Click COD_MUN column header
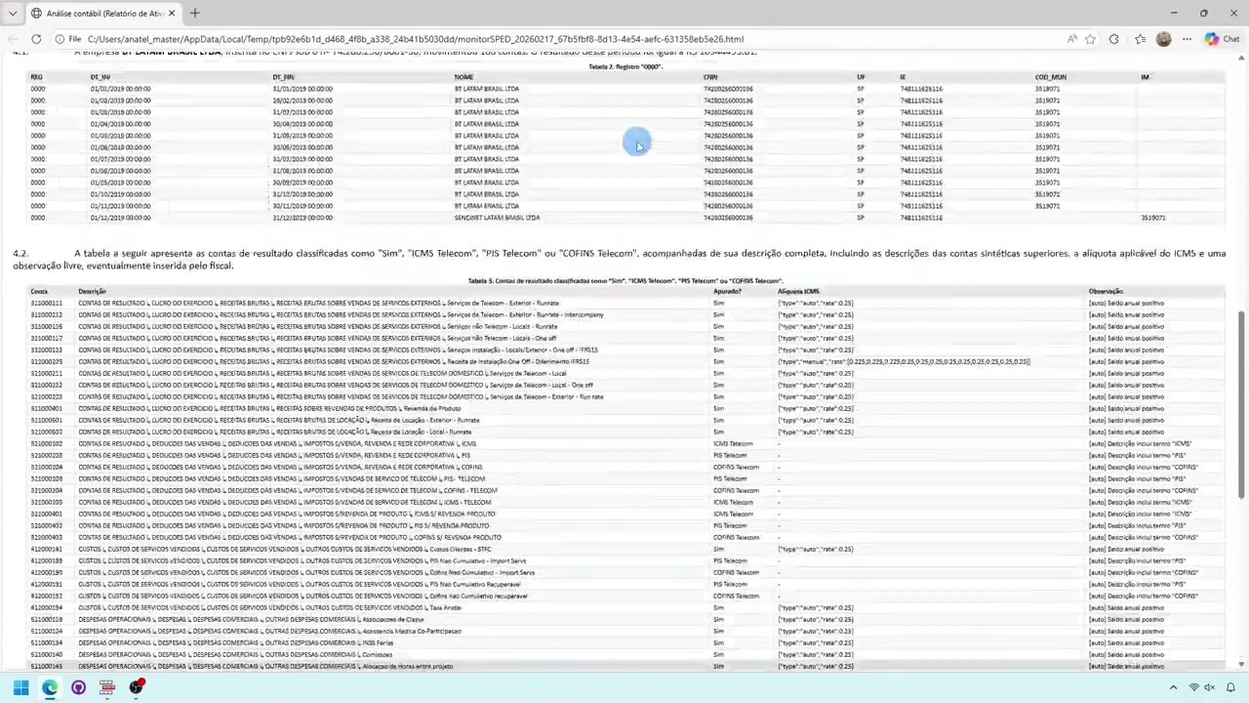1249x703 pixels. pos(1051,77)
